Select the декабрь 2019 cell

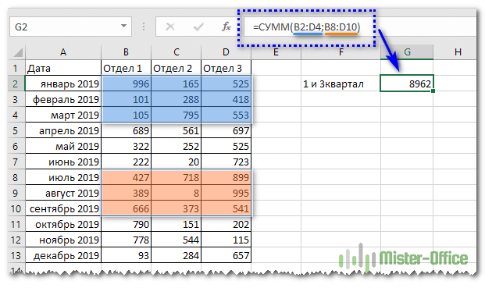pyautogui.click(x=63, y=255)
